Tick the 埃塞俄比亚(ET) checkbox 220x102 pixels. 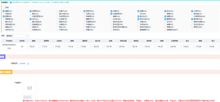166,30
